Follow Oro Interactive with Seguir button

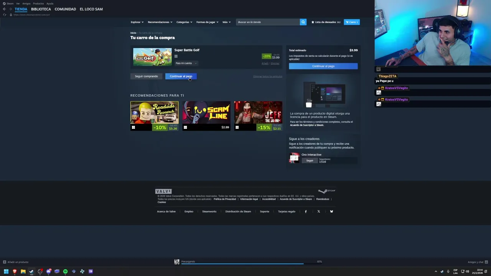(x=310, y=161)
